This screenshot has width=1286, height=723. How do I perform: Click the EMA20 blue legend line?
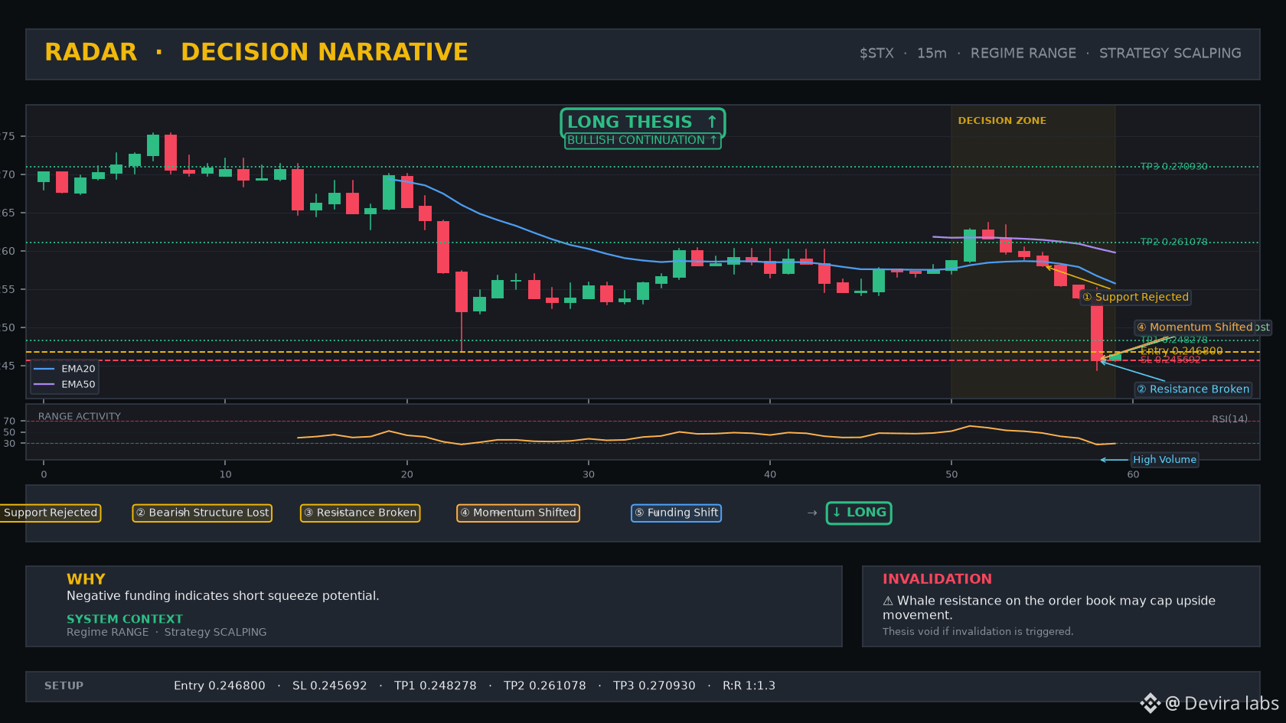click(x=44, y=369)
